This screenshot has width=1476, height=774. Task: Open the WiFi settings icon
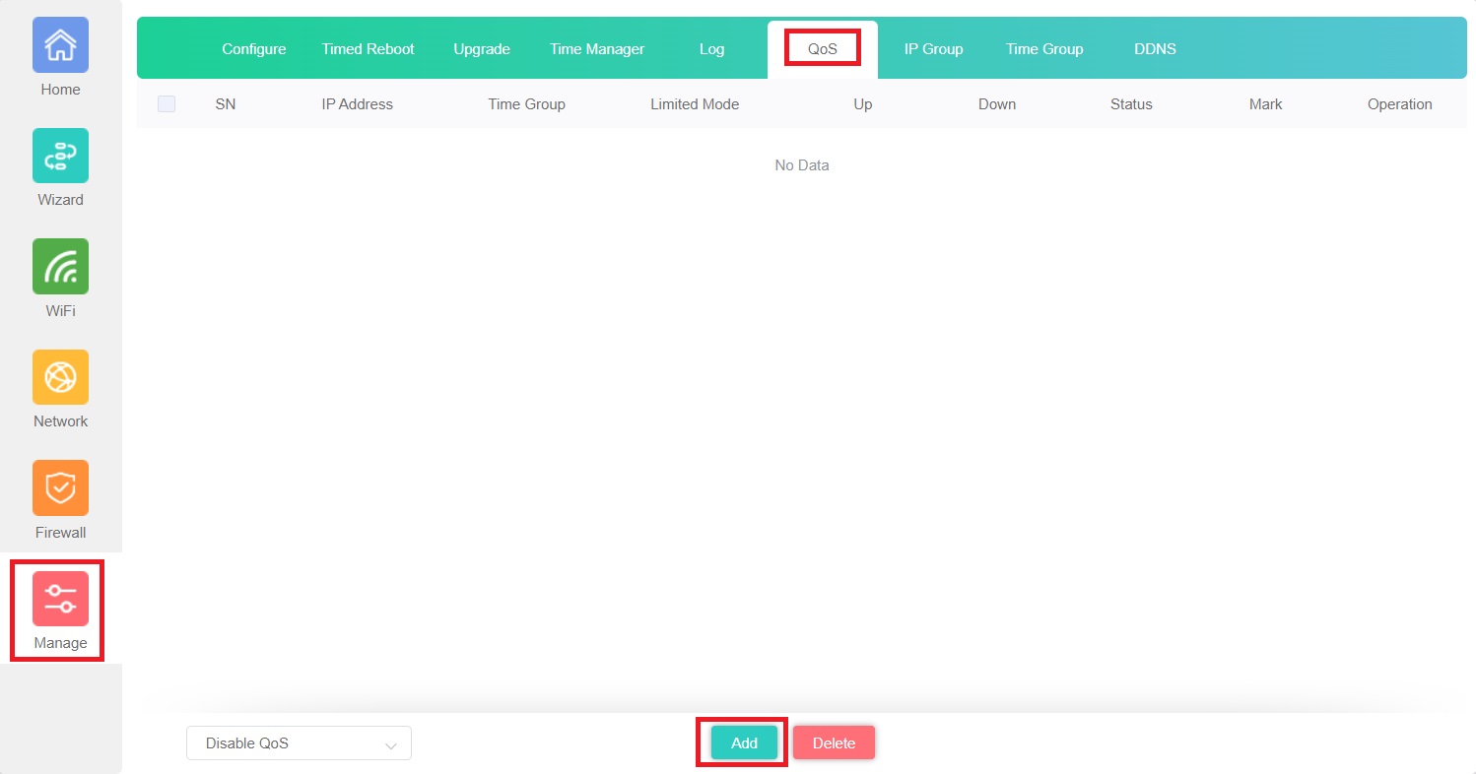(x=60, y=267)
